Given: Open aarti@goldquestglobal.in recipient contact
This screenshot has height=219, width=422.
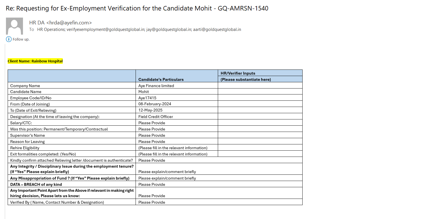Looking at the screenshot, I should 217,30.
